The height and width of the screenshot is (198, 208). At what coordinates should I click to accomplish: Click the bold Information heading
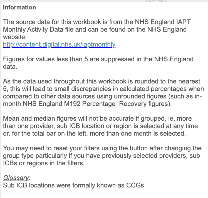pos(19,7)
